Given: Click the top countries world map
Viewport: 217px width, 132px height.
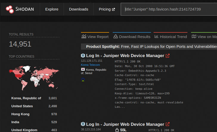Looking at the screenshot, I should (34, 78).
